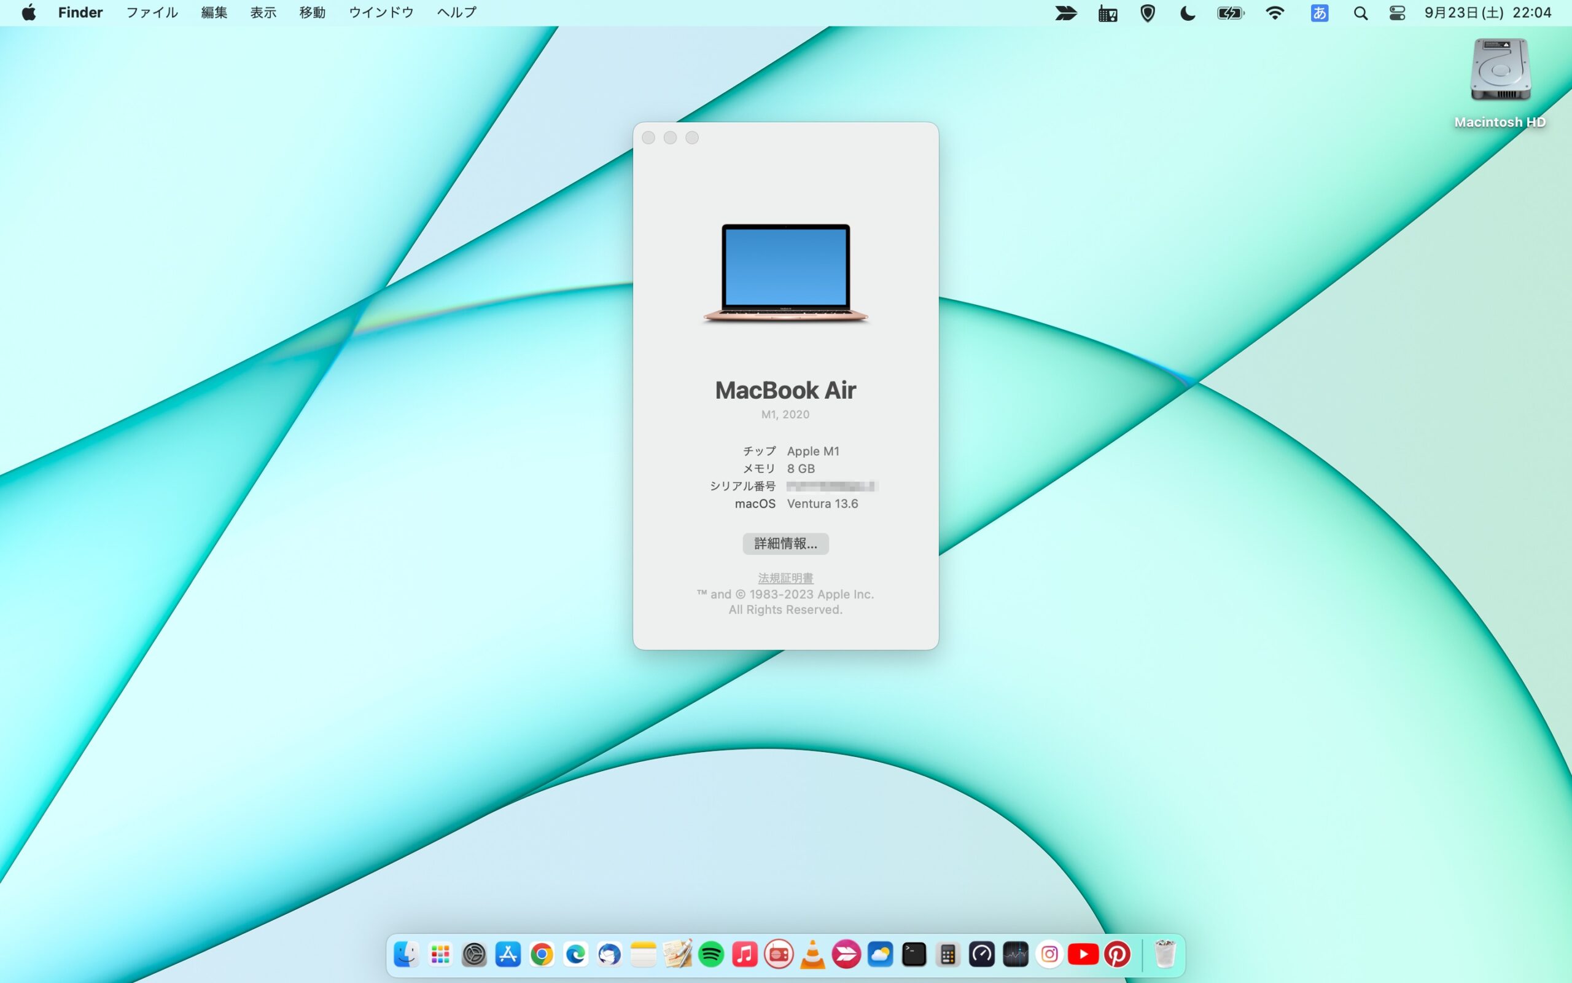Click the 詳細情報... button
Image resolution: width=1572 pixels, height=983 pixels.
785,544
